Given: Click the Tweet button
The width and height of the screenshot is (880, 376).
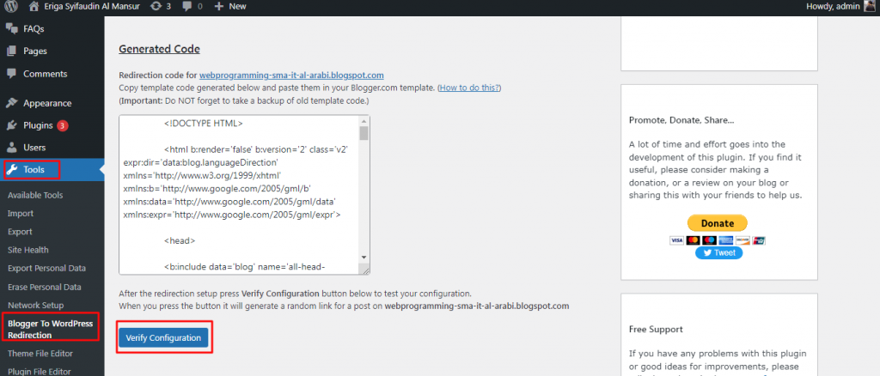Looking at the screenshot, I should click(719, 252).
